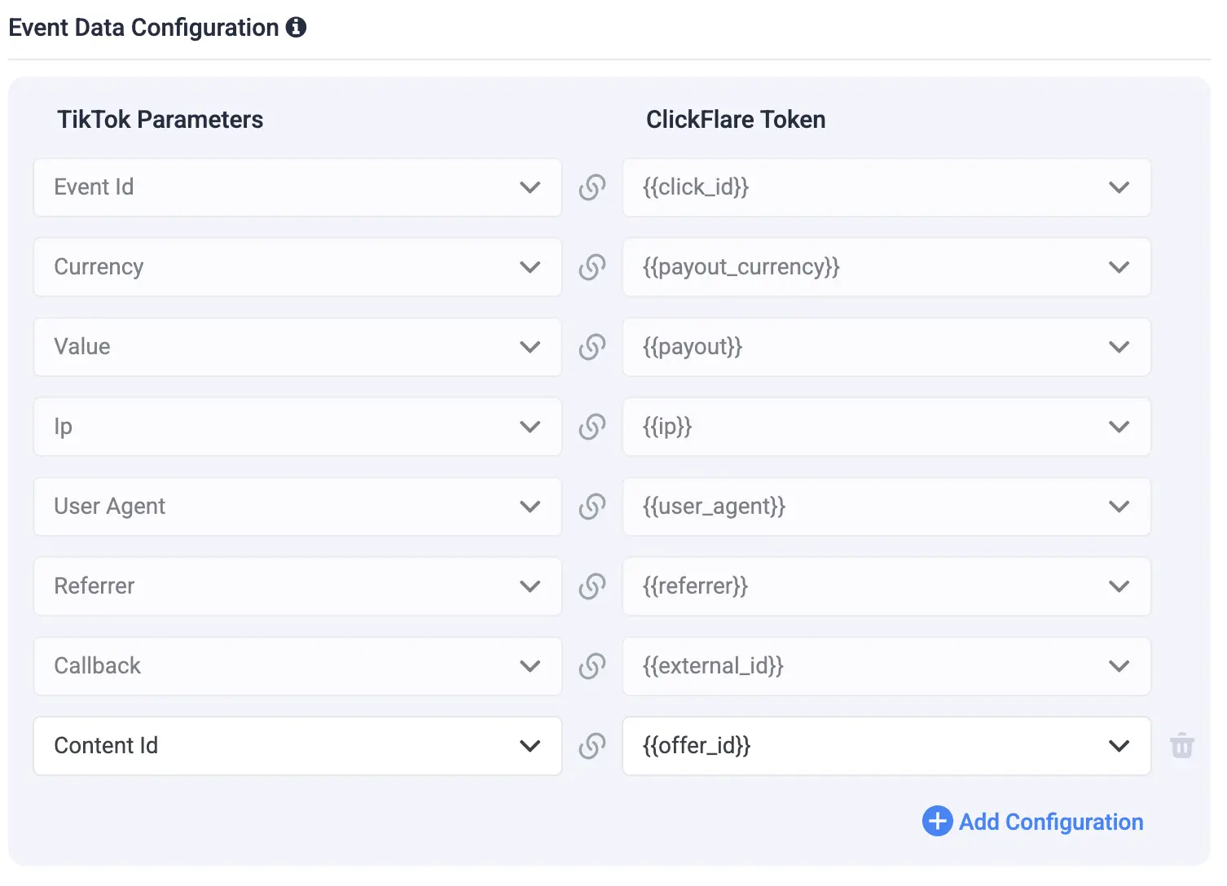
Task: Click the link icon in Value row
Action: 592,347
